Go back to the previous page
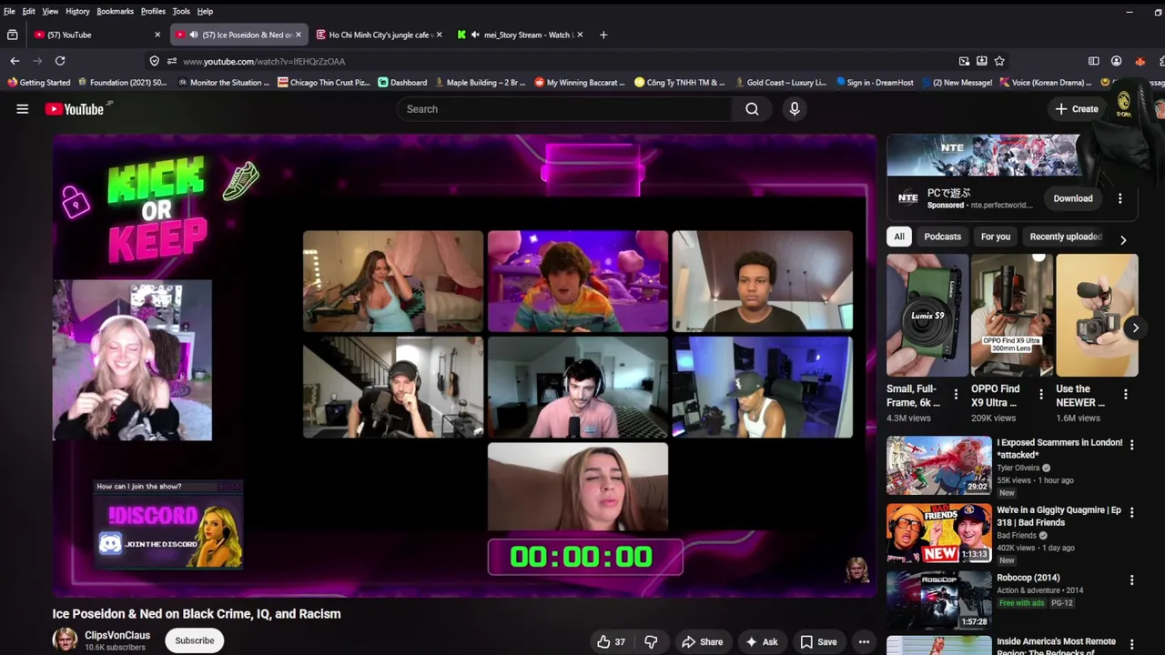This screenshot has height=655, width=1165. point(15,61)
